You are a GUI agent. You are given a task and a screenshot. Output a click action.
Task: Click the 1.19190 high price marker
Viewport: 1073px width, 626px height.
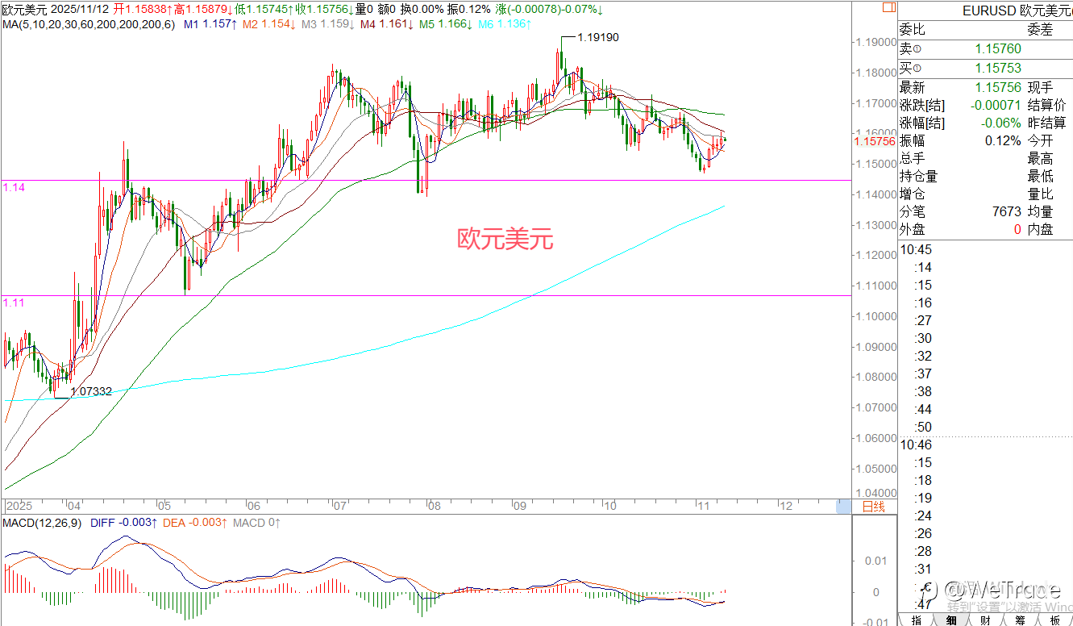click(x=598, y=37)
